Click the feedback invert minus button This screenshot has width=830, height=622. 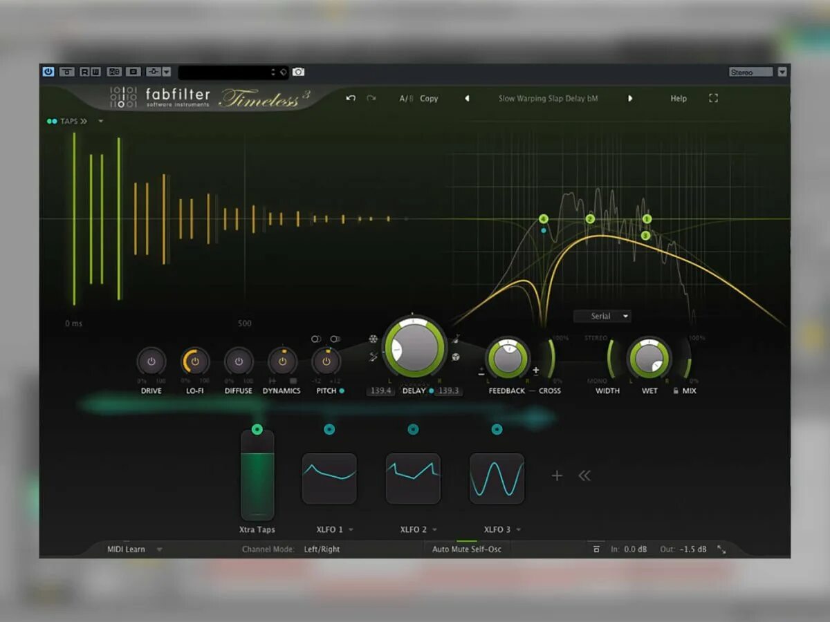(481, 372)
